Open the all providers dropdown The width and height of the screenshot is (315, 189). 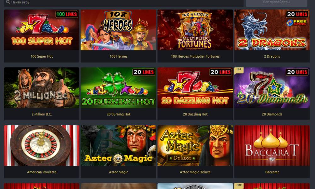click(277, 3)
